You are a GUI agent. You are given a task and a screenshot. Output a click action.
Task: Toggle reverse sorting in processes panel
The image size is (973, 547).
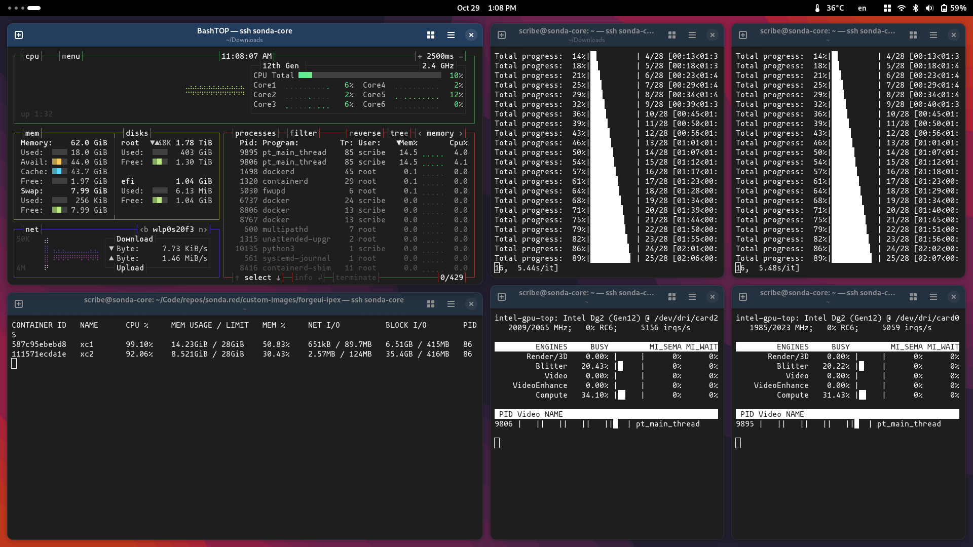coord(364,133)
